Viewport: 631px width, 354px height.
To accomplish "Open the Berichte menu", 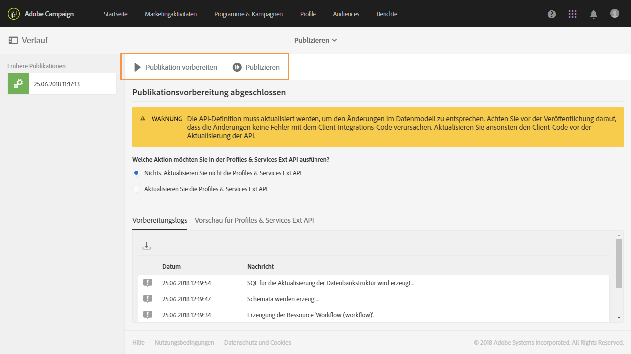I will pyautogui.click(x=387, y=14).
